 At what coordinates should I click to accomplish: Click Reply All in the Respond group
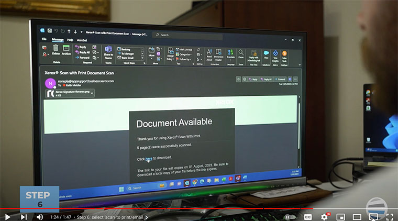click(83, 52)
